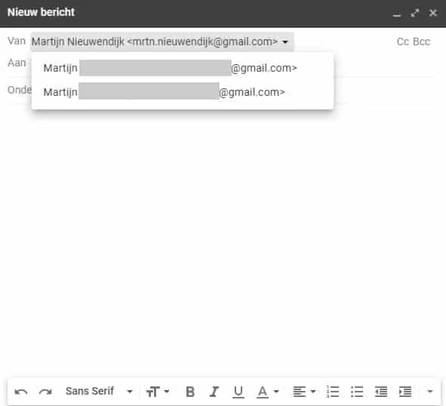Open the text alignment dropdown

pyautogui.click(x=304, y=392)
